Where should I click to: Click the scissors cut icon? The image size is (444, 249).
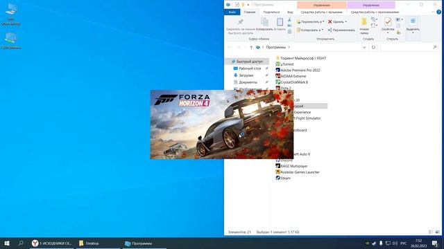pos(289,20)
